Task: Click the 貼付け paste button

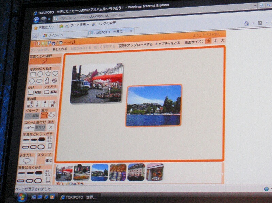Action: pos(40,128)
